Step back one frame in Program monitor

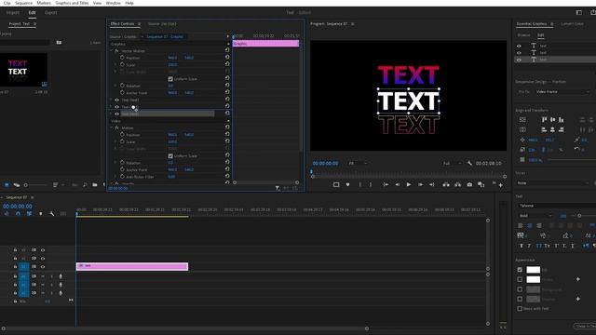pyautogui.click(x=397, y=184)
